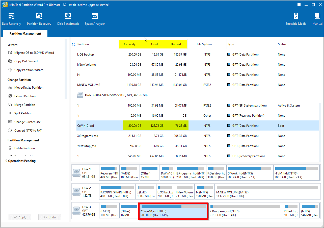
Task: Select J:(Ext2) block on Disk 2
Action: tap(146, 192)
